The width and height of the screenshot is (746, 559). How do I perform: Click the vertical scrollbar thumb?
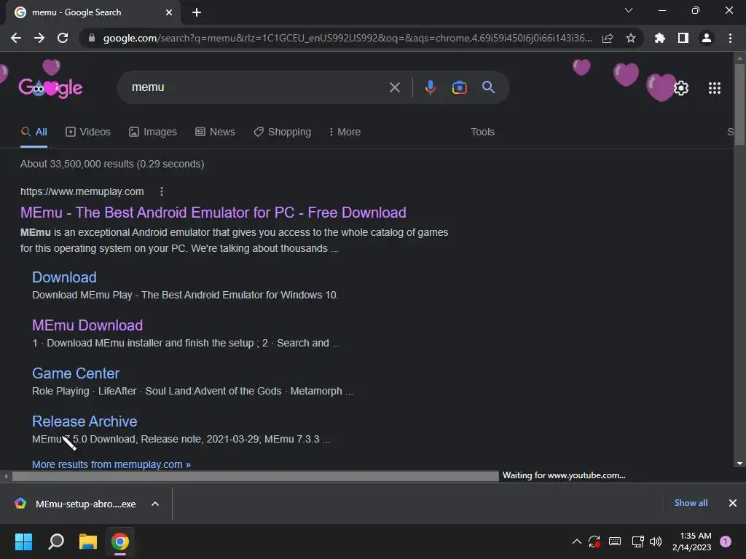(739, 103)
